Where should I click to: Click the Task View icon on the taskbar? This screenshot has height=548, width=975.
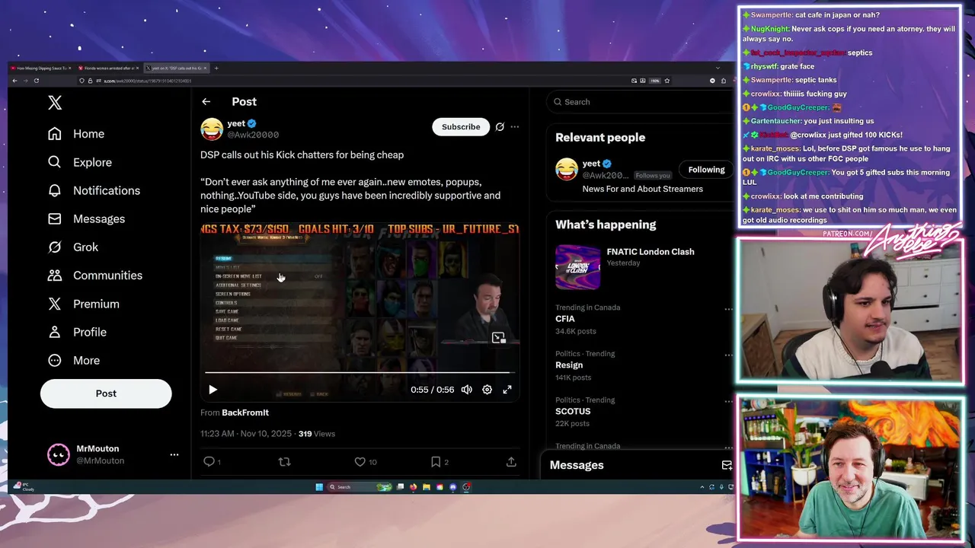pos(400,487)
